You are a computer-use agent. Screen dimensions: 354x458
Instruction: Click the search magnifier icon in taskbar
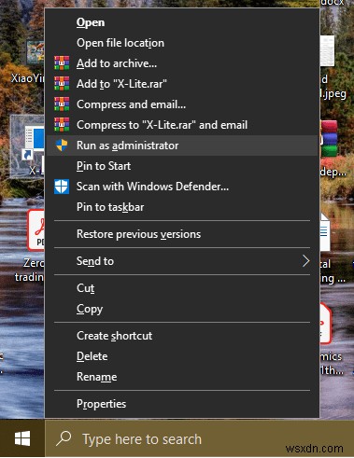(x=64, y=438)
